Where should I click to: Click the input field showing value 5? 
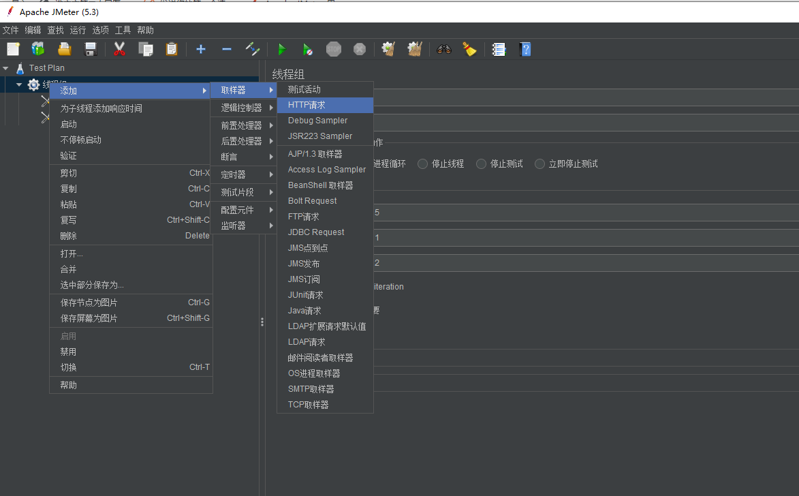click(x=586, y=213)
